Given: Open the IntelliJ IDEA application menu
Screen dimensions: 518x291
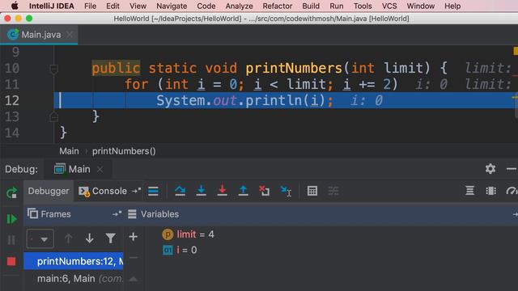Looking at the screenshot, I should (x=52, y=6).
